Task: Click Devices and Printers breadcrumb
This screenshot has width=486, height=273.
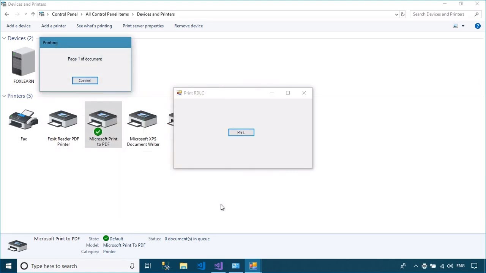Action: click(x=156, y=14)
